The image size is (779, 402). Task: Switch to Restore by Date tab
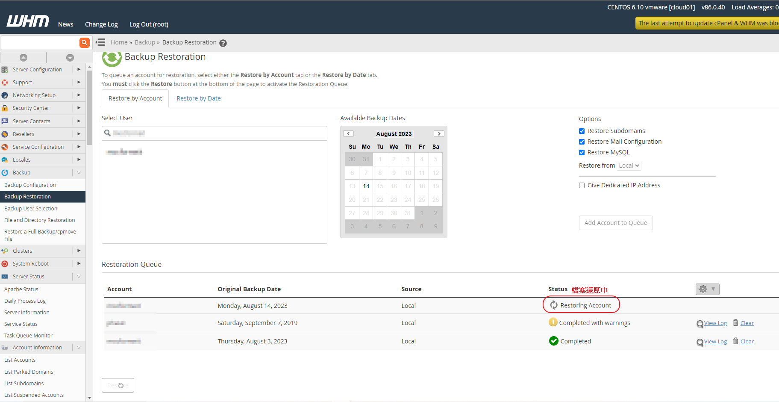tap(199, 98)
